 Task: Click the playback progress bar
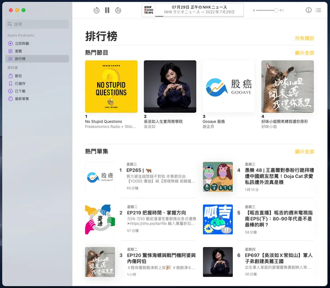[199, 16]
